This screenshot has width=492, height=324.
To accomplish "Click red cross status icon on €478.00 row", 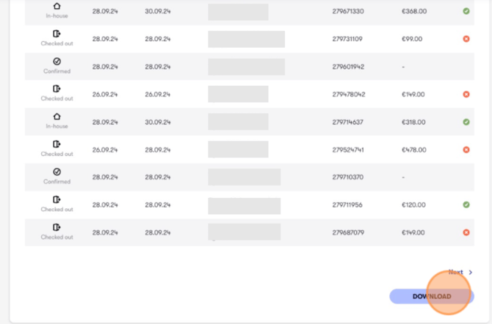I will click(466, 150).
